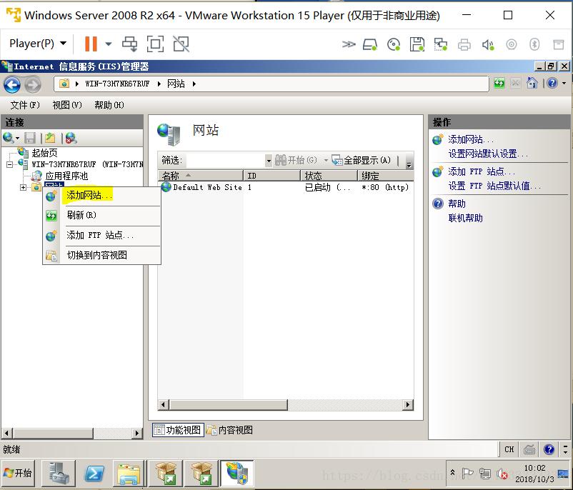Click 联机帮助 link
573x490 pixels.
pos(466,218)
